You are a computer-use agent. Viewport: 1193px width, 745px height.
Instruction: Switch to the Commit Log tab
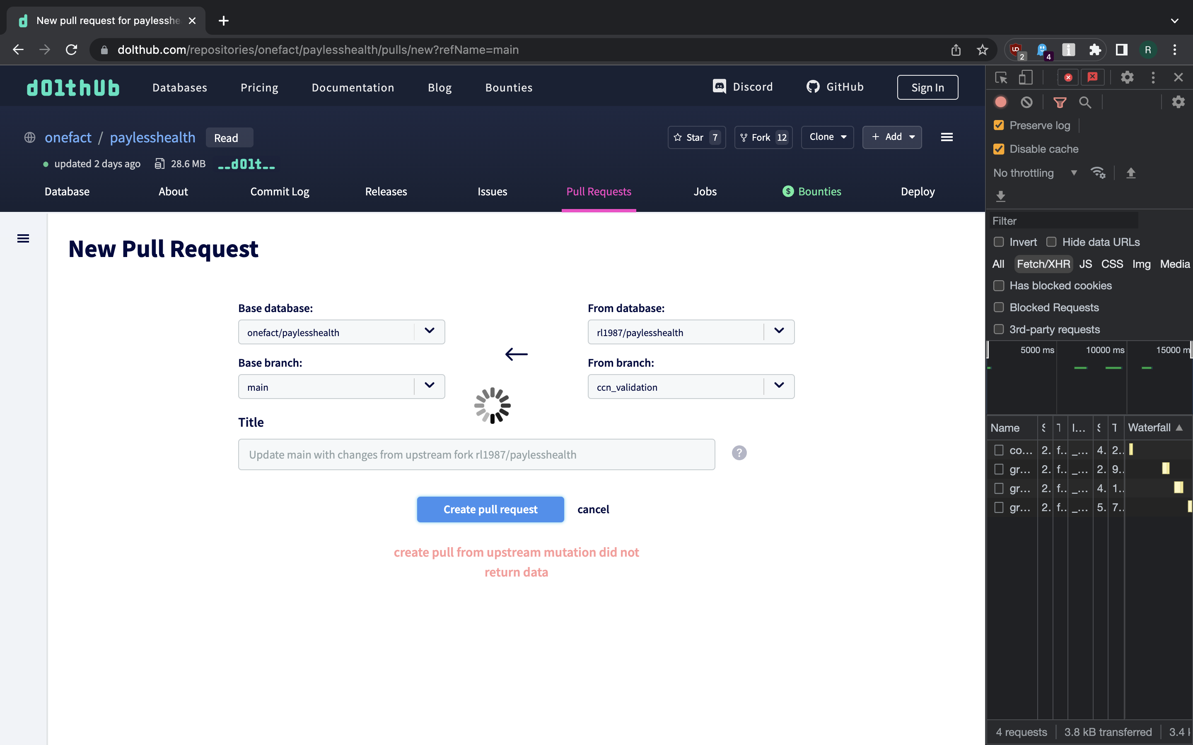point(280,192)
